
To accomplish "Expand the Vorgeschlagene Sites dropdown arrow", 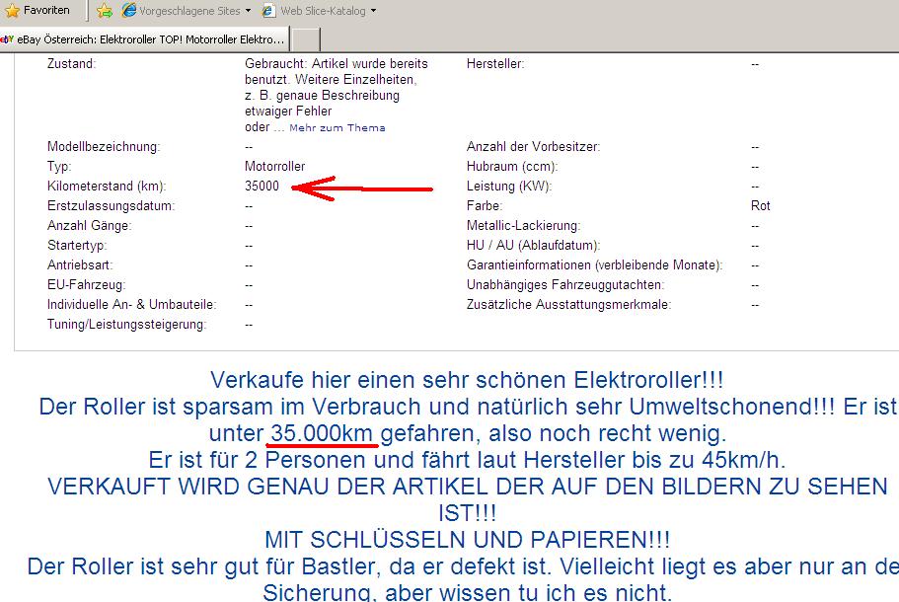I will [247, 11].
